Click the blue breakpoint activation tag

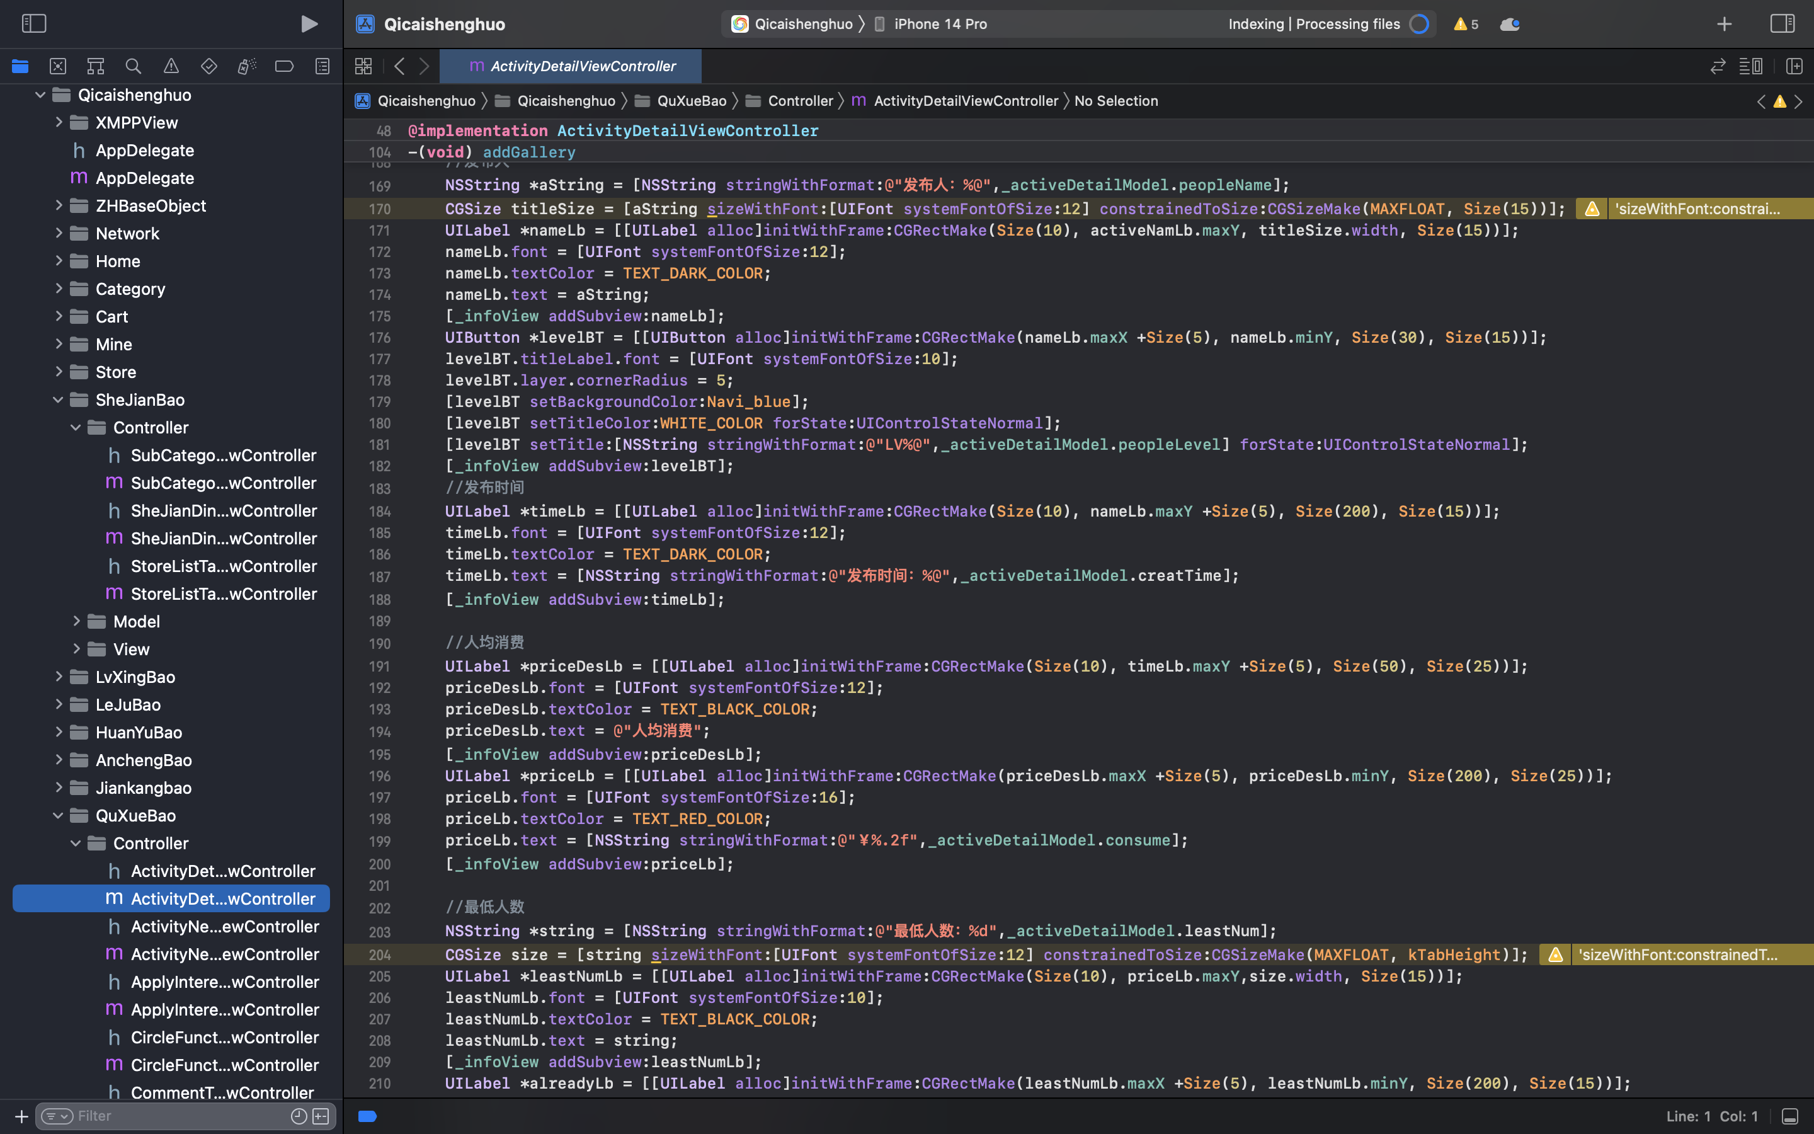pos(367,1117)
